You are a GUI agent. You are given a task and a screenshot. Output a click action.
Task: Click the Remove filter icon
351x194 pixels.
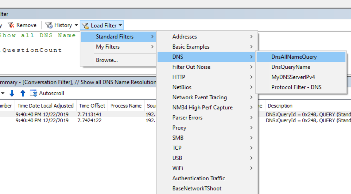11,25
